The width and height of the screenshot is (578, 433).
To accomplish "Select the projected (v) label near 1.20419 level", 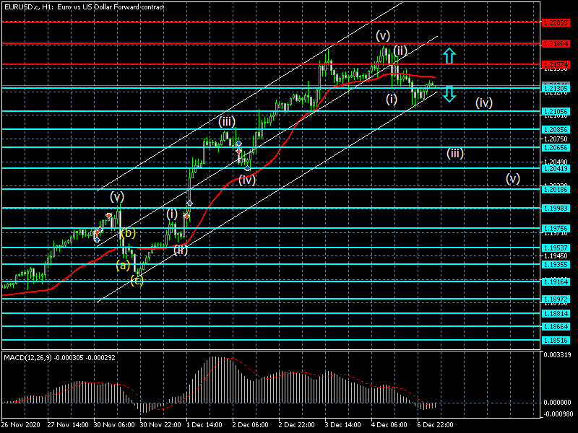I will click(513, 178).
